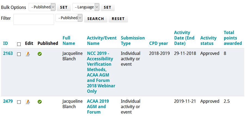Click the RESET filter button
The image size is (245, 116).
[x=118, y=19]
